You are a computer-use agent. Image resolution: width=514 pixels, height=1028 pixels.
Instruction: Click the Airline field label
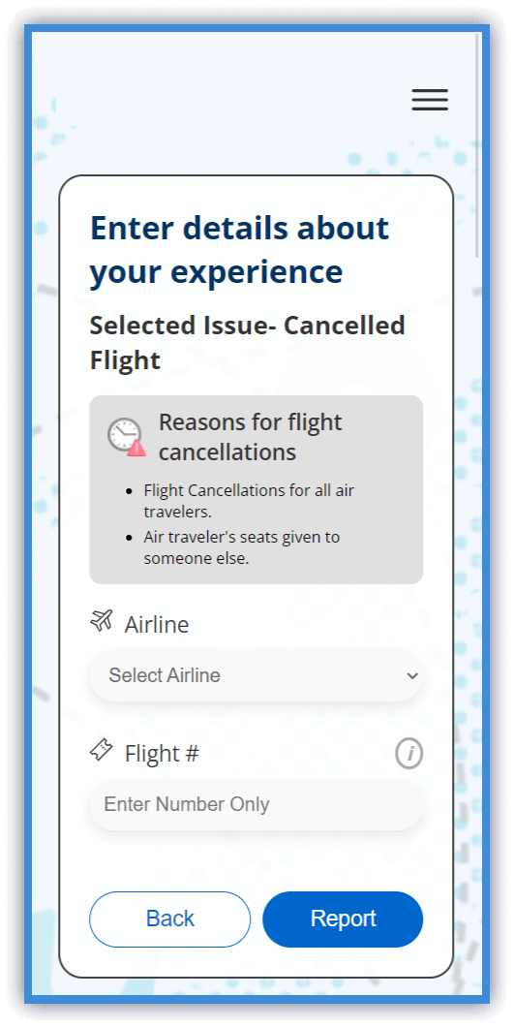[157, 625]
